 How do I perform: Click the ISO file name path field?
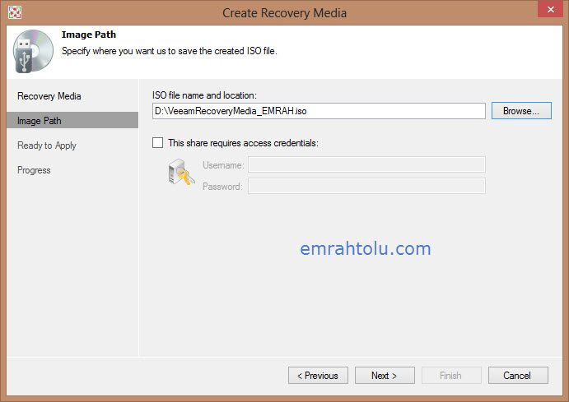[319, 111]
